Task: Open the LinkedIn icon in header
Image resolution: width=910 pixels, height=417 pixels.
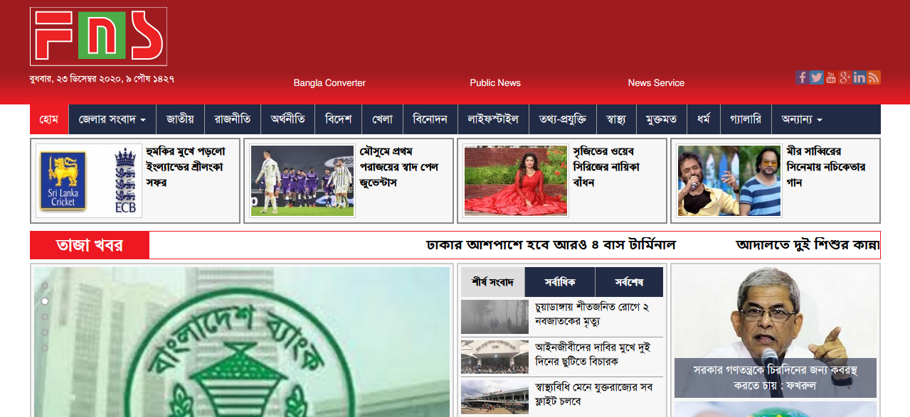Action: pyautogui.click(x=859, y=77)
